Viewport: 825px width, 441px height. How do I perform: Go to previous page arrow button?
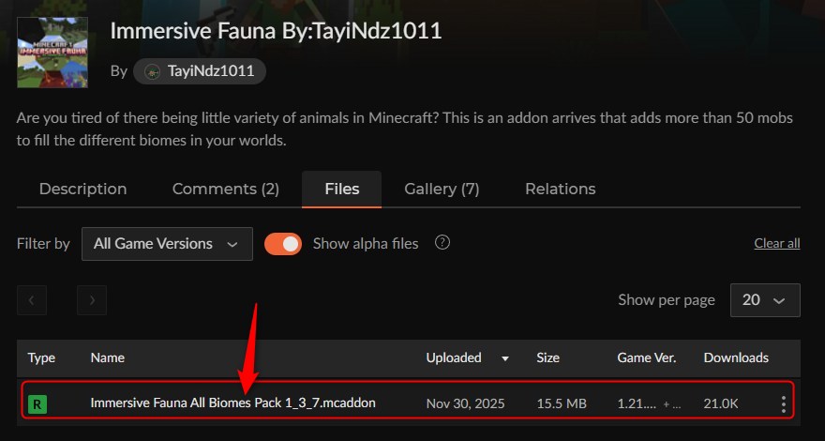[x=32, y=300]
